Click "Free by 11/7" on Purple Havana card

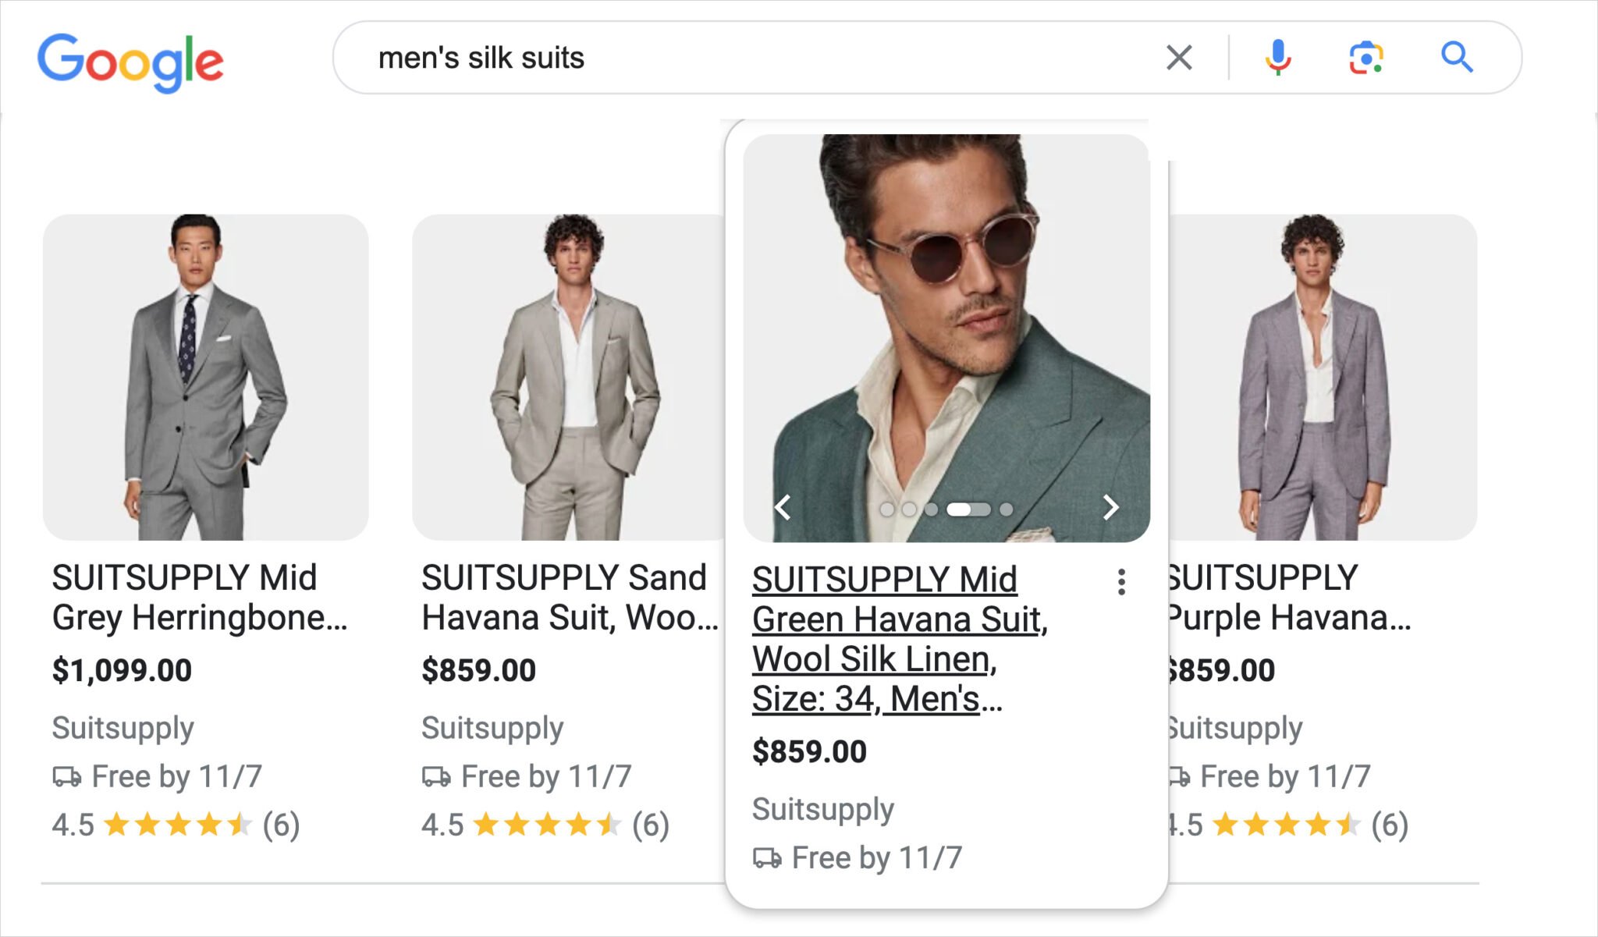click(1285, 776)
